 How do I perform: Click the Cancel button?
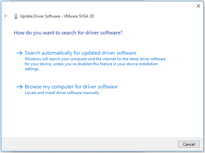pos(188,144)
